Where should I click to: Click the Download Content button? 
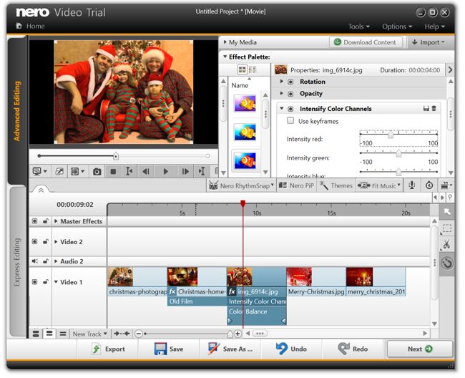366,42
